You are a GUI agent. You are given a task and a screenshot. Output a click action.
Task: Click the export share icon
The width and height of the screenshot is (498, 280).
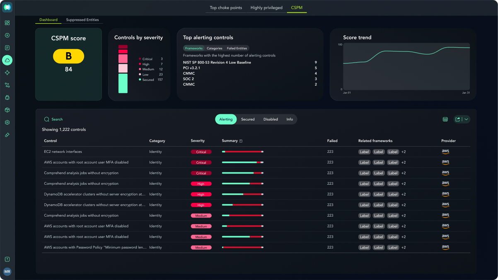tap(458, 119)
